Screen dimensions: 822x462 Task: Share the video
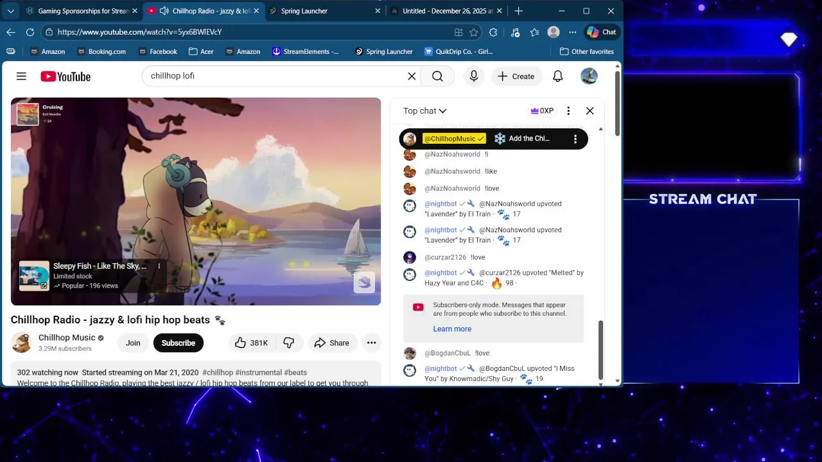[x=331, y=343]
